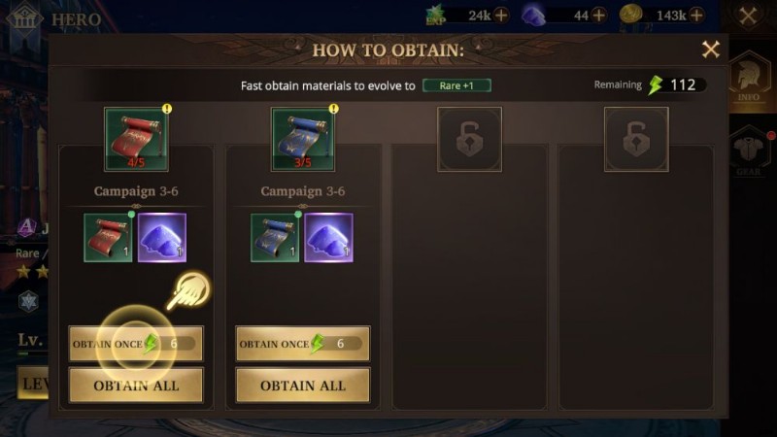Viewport: 777px width, 437px height.
Task: Select the second locked material slot
Action: pyautogui.click(x=636, y=139)
